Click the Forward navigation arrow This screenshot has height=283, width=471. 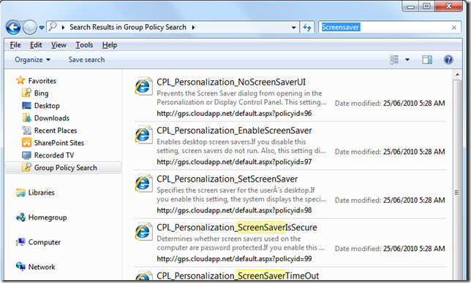pyautogui.click(x=29, y=28)
